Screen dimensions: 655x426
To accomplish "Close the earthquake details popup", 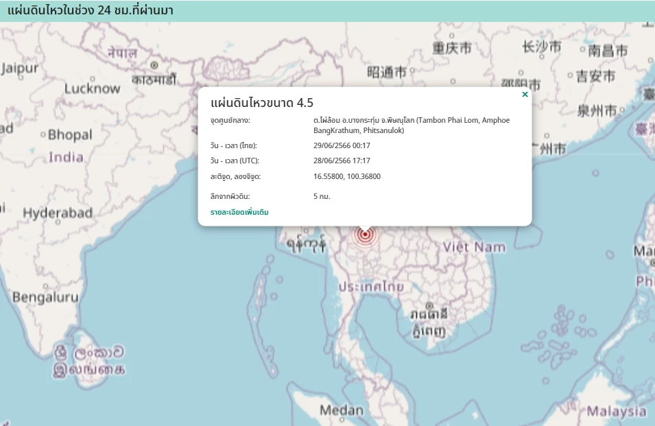I will [525, 95].
